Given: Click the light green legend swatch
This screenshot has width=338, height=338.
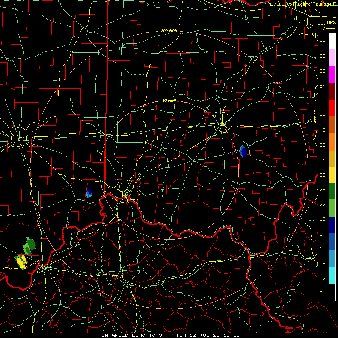Looking at the screenshot, I should coord(332,208).
